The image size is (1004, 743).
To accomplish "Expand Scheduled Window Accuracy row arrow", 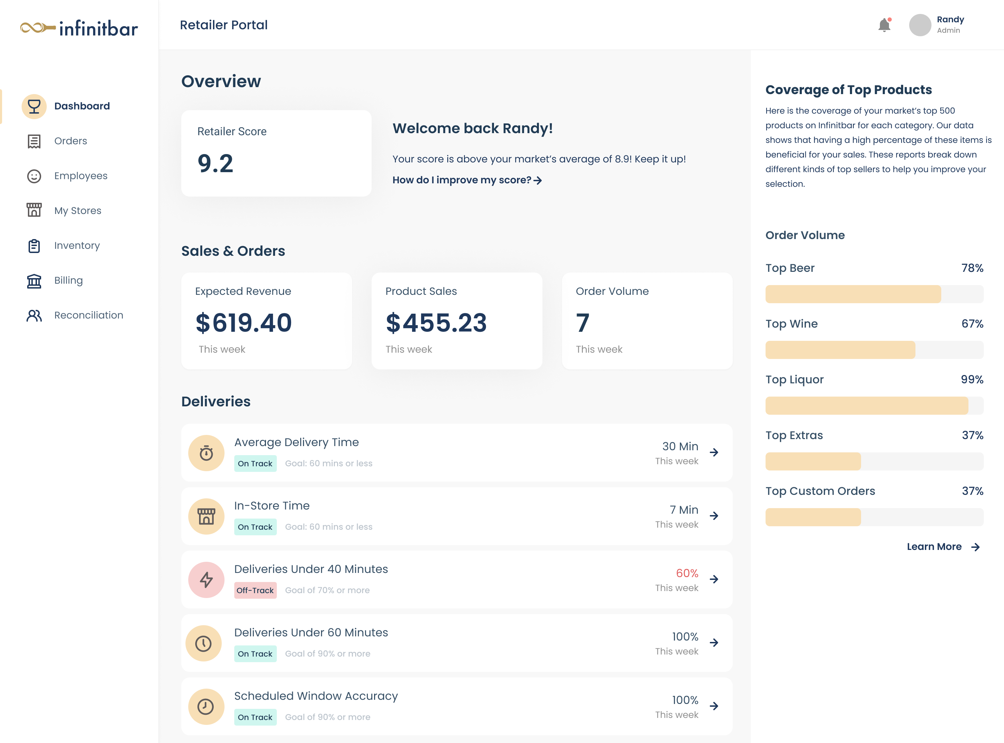I will pos(714,706).
